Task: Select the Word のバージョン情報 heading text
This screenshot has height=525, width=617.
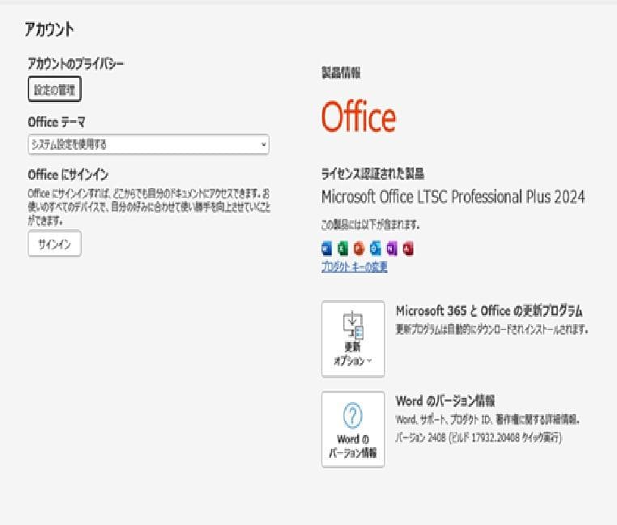Action: [445, 401]
